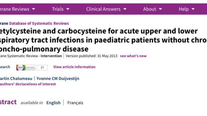This screenshot has width=207, height=116.
Task: Select the English abstract language
Action: pos(53,103)
